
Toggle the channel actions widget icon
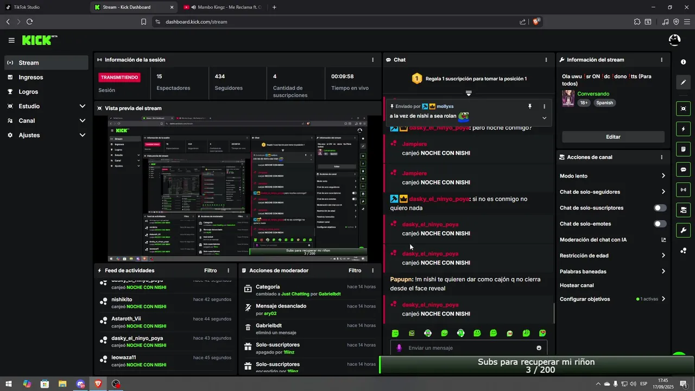[x=683, y=210]
